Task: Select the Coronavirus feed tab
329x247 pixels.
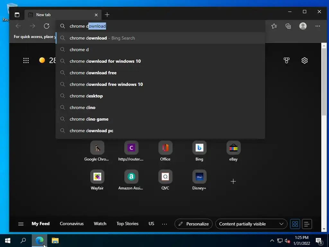Action: (72, 224)
